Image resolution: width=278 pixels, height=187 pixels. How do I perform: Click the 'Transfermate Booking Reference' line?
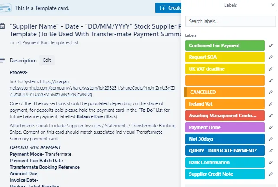click(x=45, y=167)
